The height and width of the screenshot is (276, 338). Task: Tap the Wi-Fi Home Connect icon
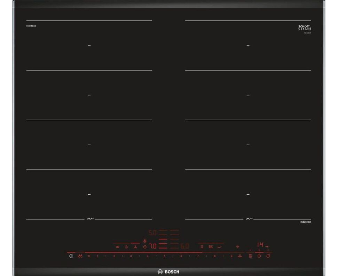pyautogui.click(x=238, y=246)
